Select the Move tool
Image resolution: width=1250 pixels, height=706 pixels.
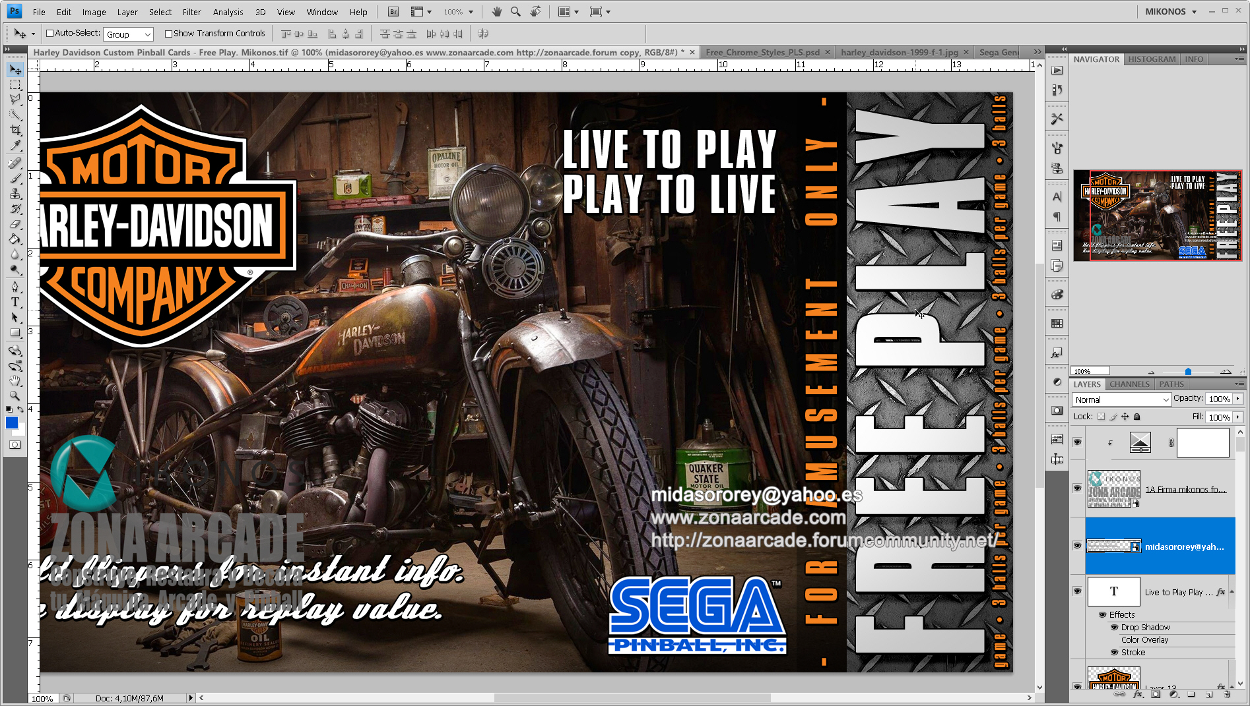pos(15,69)
